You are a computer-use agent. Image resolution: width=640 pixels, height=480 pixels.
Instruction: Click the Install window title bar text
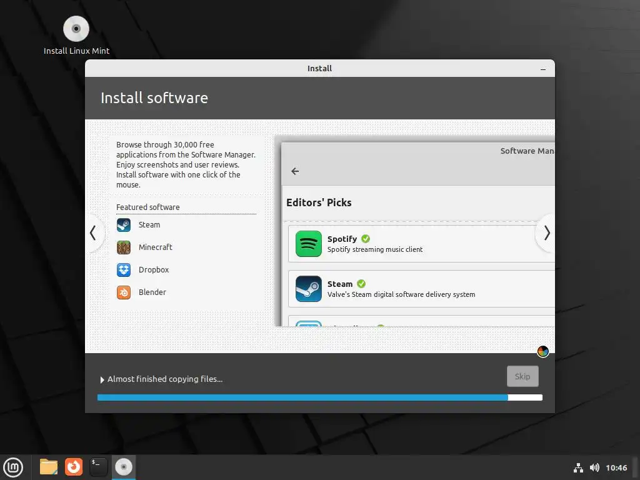pos(319,69)
